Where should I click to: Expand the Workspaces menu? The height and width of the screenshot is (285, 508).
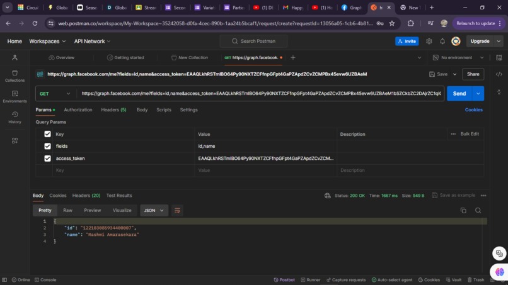tap(47, 41)
